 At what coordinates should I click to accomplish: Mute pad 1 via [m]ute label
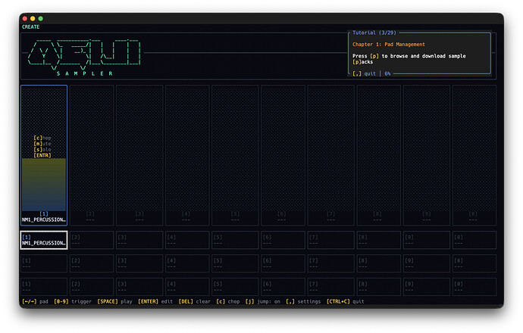coord(43,144)
